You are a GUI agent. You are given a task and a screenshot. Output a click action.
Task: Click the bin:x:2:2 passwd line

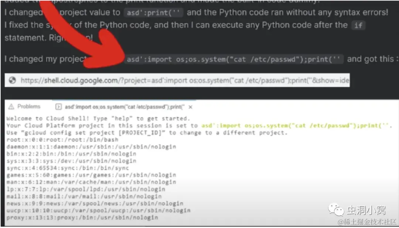(71, 154)
